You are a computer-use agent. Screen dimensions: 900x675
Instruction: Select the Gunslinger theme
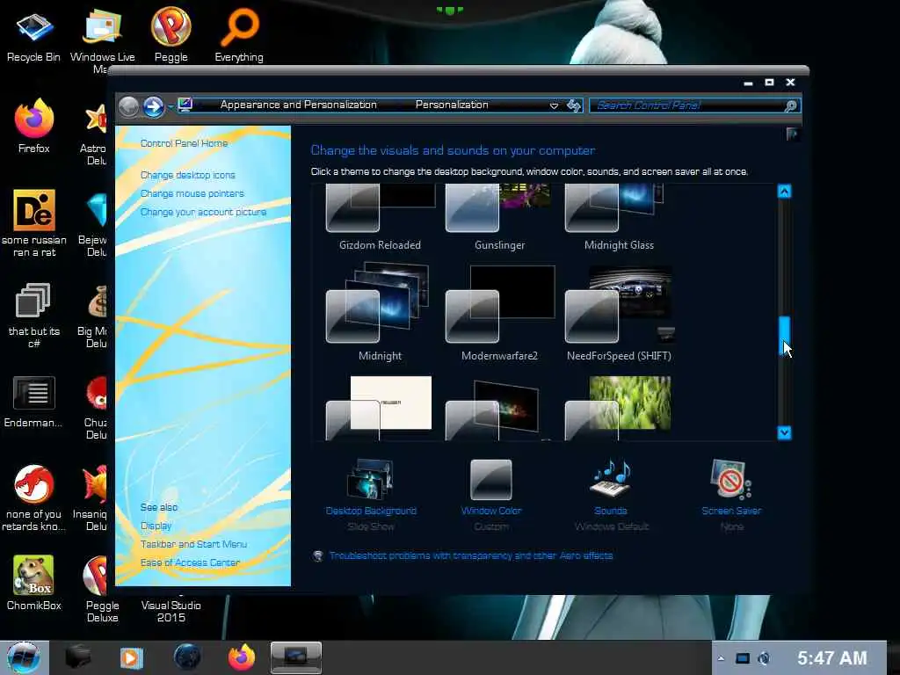tap(499, 218)
